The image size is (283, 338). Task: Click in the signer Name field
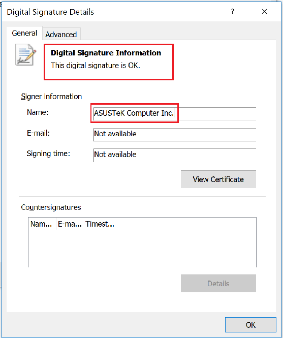(175, 113)
